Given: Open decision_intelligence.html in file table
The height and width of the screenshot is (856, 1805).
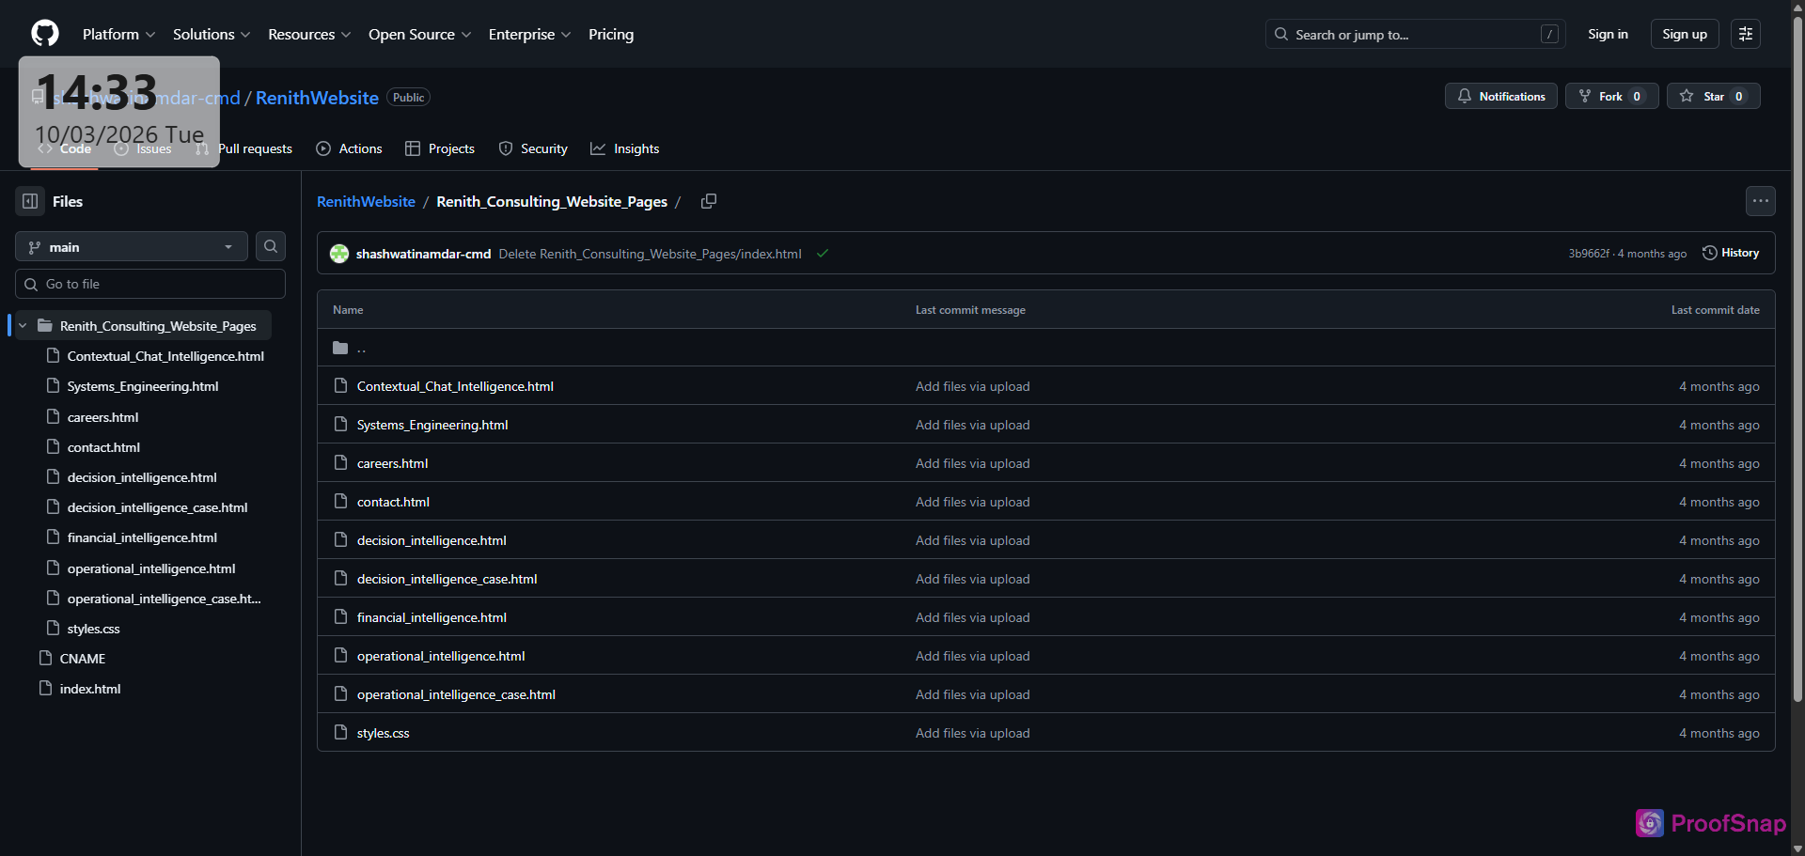Looking at the screenshot, I should (432, 540).
